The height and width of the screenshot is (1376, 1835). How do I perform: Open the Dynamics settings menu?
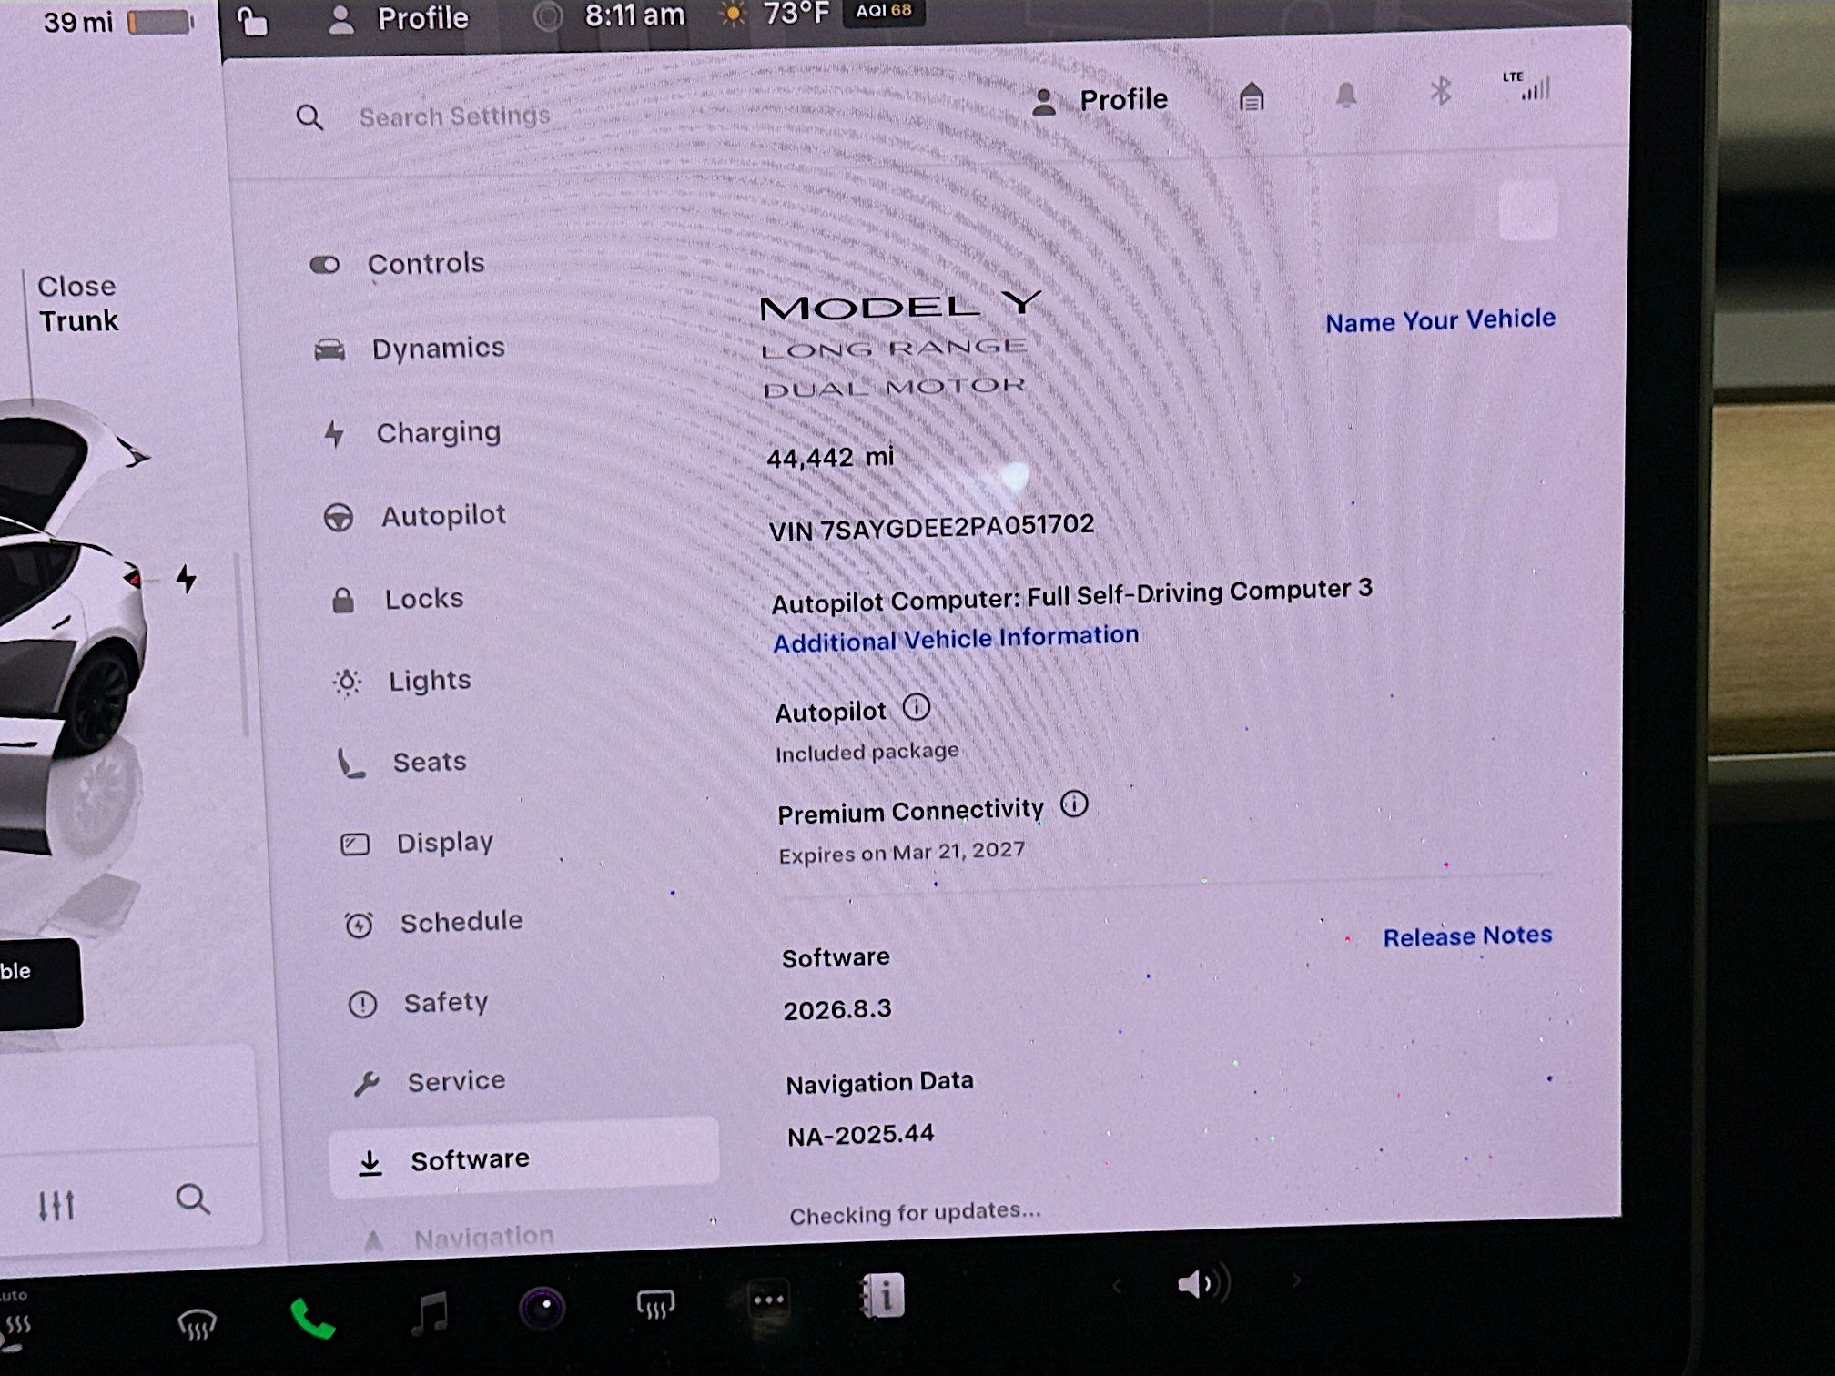410,349
